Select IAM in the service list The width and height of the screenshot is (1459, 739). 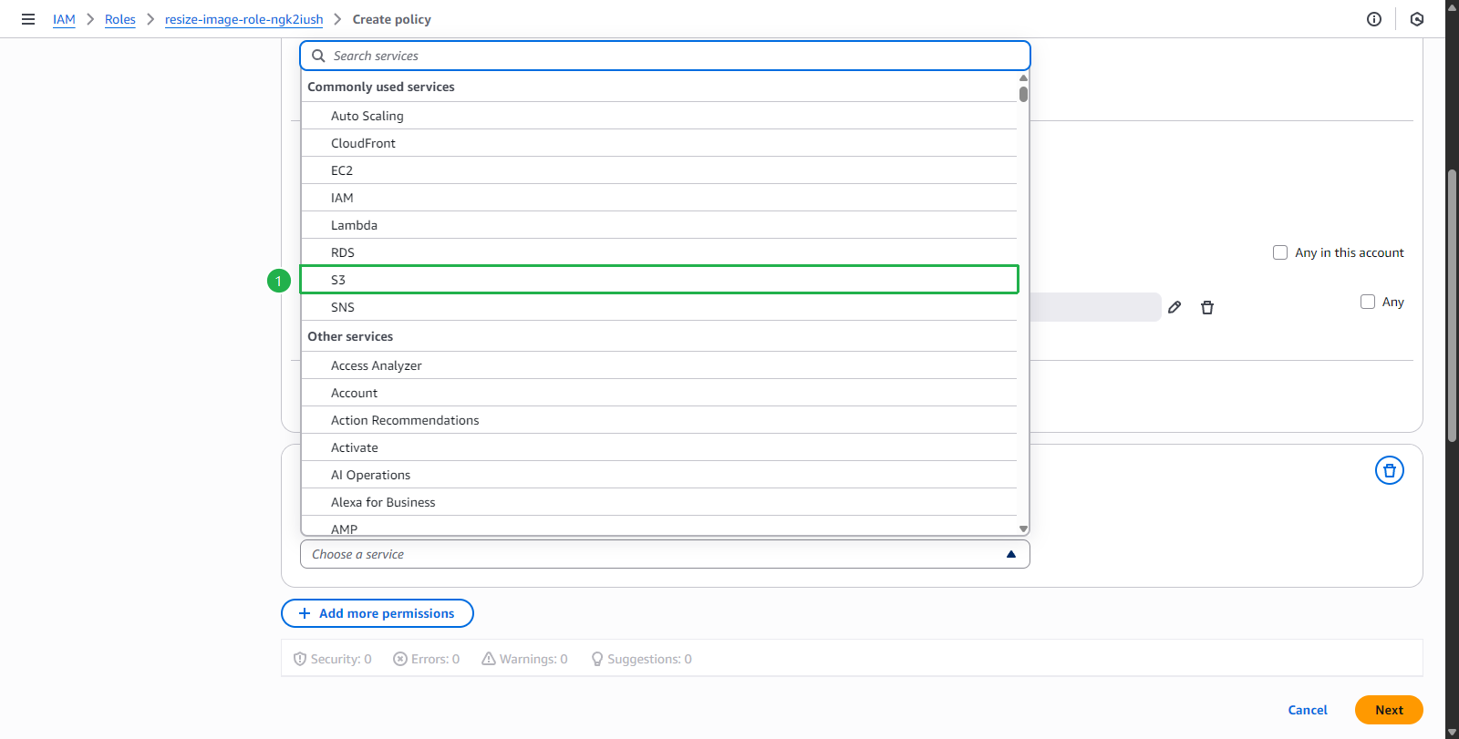coord(659,198)
